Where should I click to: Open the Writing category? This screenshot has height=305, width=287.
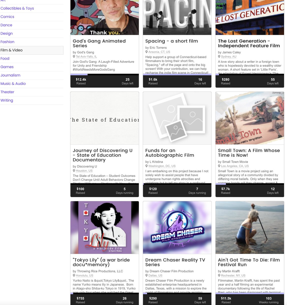7,100
